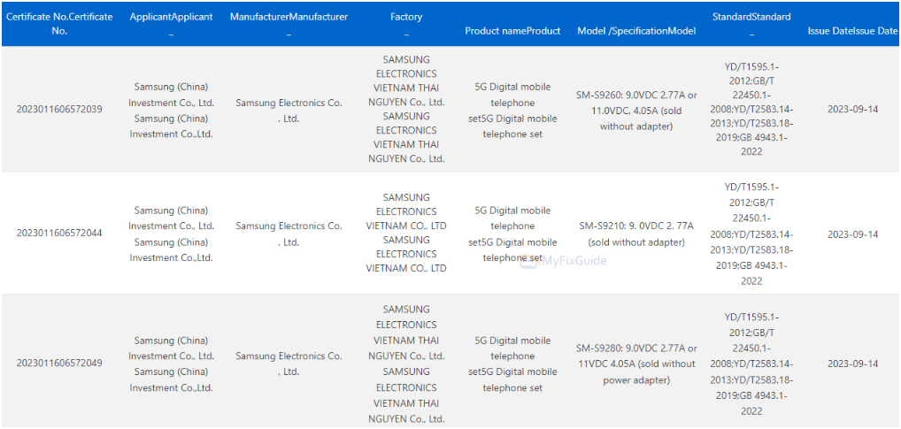The height and width of the screenshot is (429, 901).
Task: Click the Model/Specification column header
Action: (x=636, y=31)
